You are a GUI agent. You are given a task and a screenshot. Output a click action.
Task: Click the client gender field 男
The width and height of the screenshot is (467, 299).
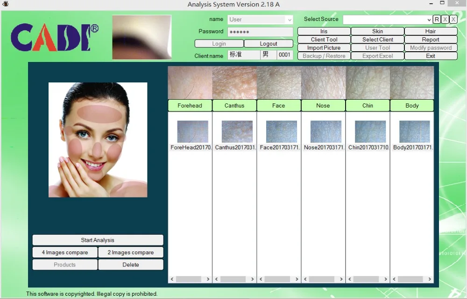click(x=269, y=54)
